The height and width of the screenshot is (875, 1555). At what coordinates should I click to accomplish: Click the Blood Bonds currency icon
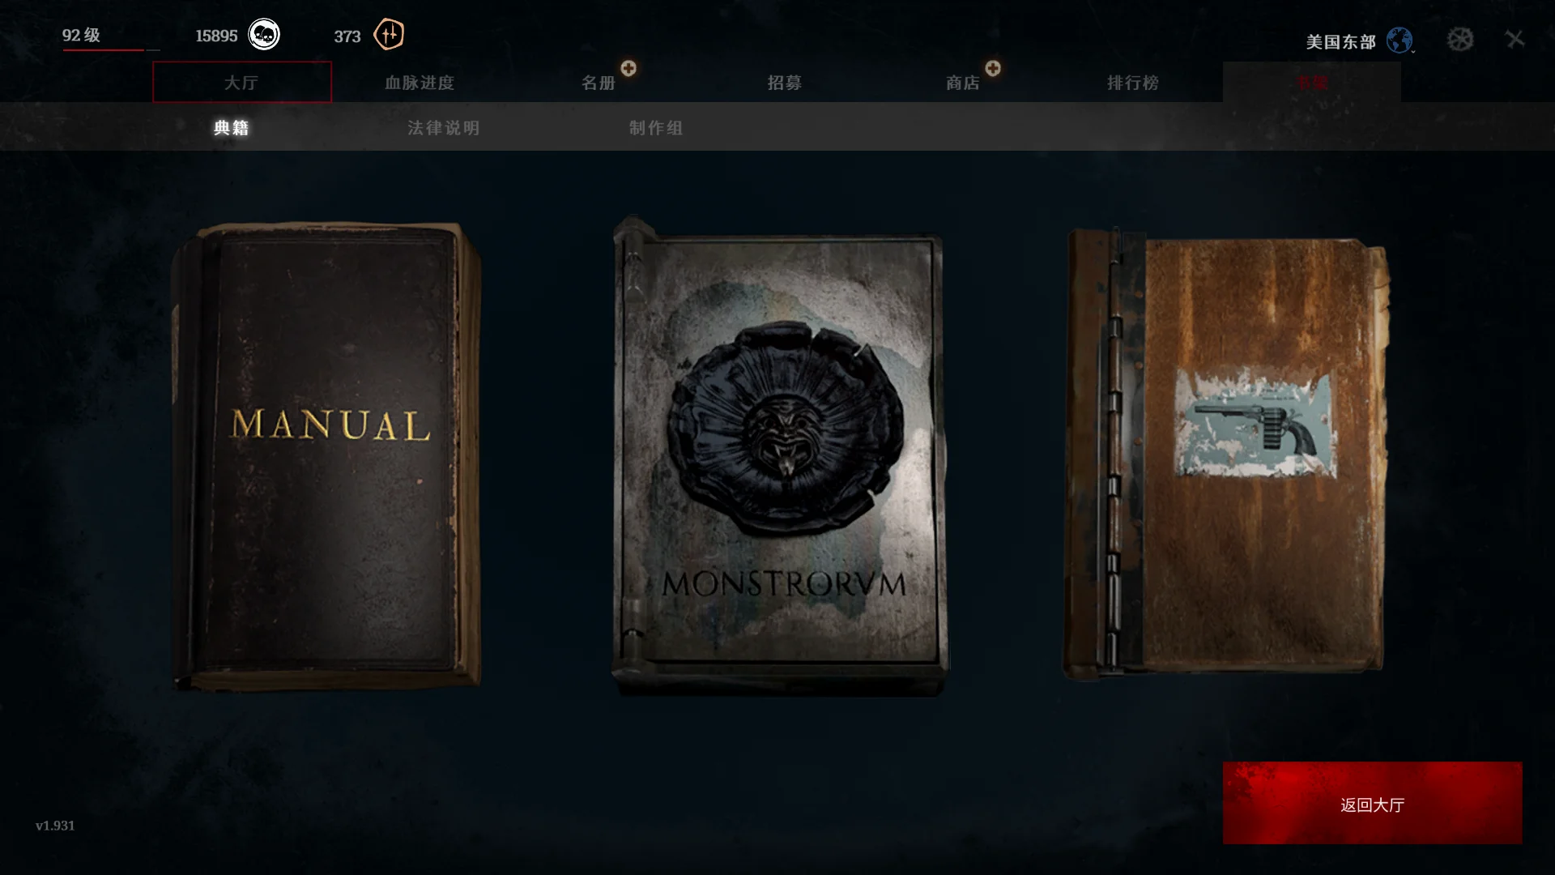389,35
